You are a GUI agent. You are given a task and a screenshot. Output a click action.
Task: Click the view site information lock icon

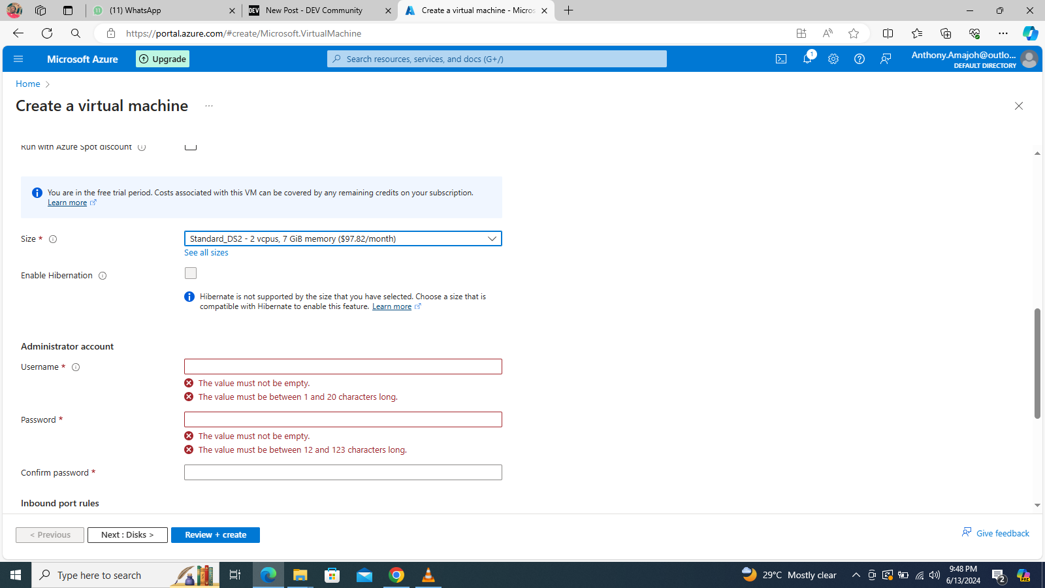point(111,33)
